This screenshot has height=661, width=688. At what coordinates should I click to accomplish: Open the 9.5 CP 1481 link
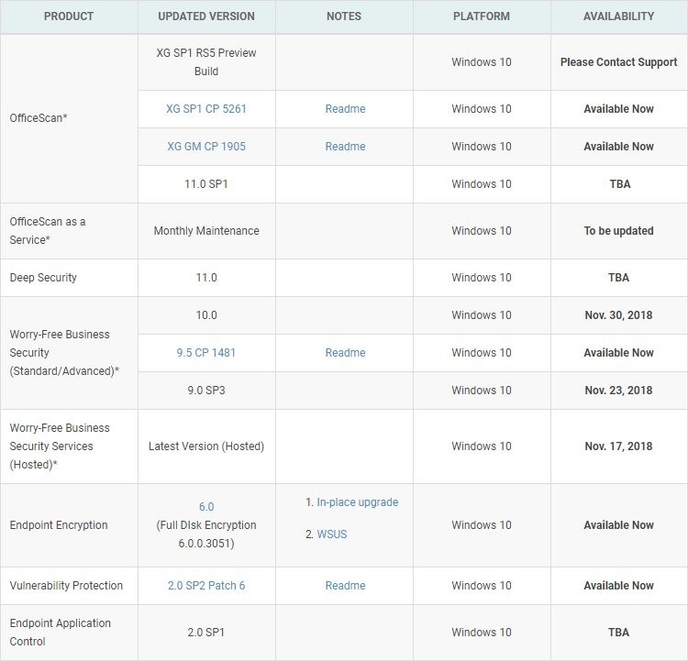[x=206, y=353]
